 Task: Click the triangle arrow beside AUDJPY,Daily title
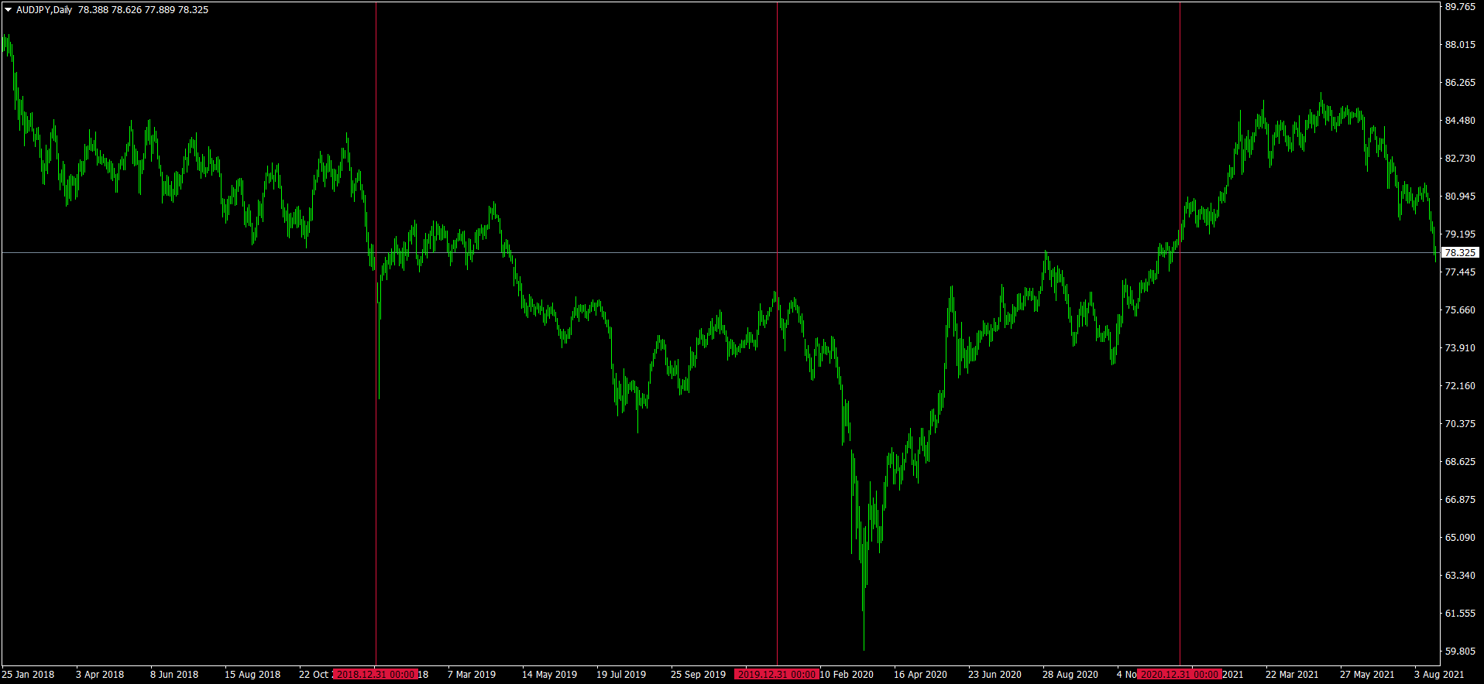pyautogui.click(x=8, y=10)
